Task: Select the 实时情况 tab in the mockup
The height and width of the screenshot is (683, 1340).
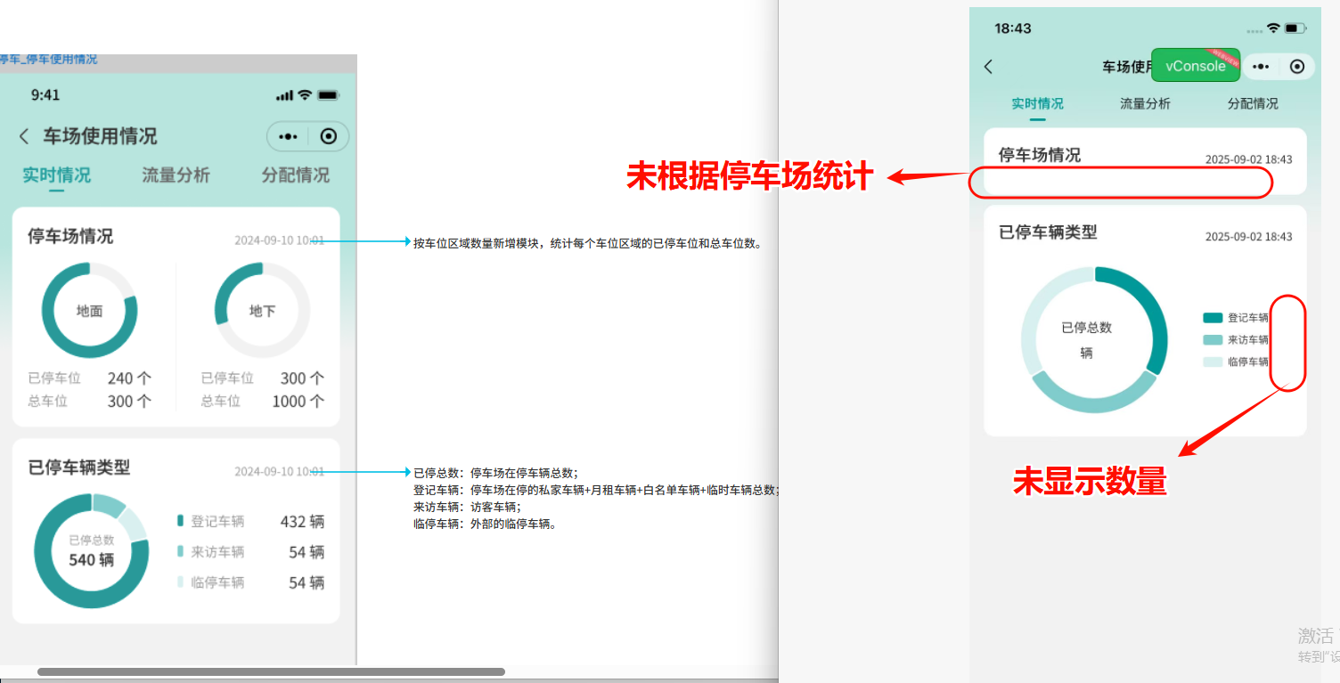Action: (x=56, y=175)
